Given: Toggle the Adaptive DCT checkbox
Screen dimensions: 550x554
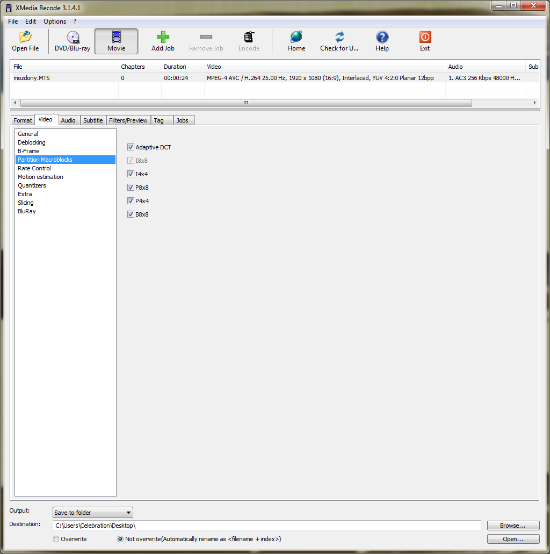Looking at the screenshot, I should pyautogui.click(x=131, y=147).
